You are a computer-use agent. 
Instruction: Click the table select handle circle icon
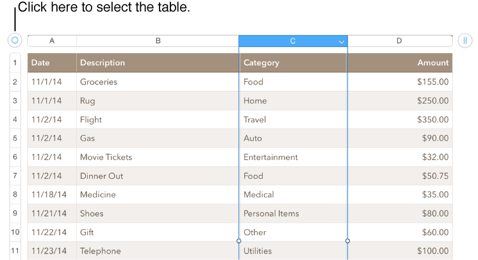tap(15, 40)
